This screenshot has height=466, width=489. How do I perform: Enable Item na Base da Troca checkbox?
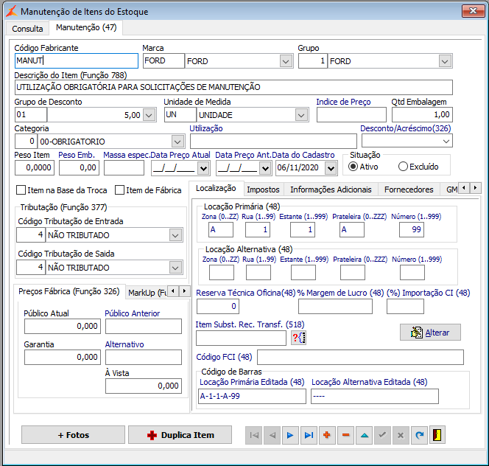coord(21,190)
